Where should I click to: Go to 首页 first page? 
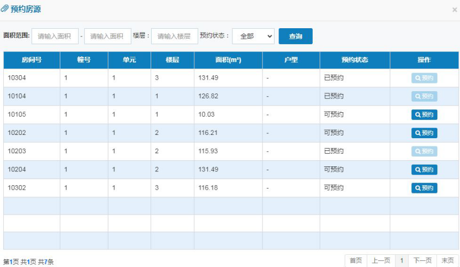(356, 260)
